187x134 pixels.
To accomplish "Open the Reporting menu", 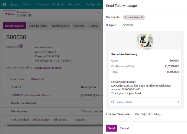I will (x=75, y=4).
